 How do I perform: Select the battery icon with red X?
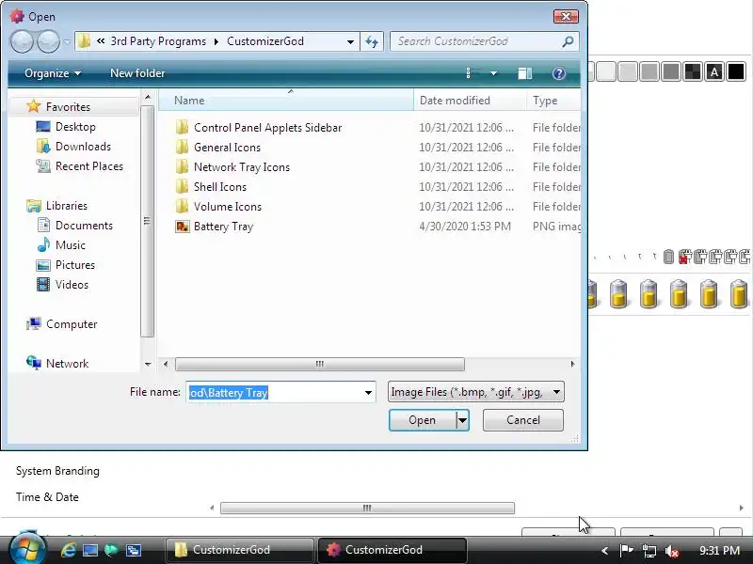[x=684, y=257]
